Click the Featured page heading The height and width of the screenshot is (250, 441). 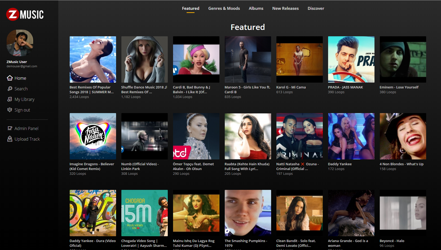(248, 27)
